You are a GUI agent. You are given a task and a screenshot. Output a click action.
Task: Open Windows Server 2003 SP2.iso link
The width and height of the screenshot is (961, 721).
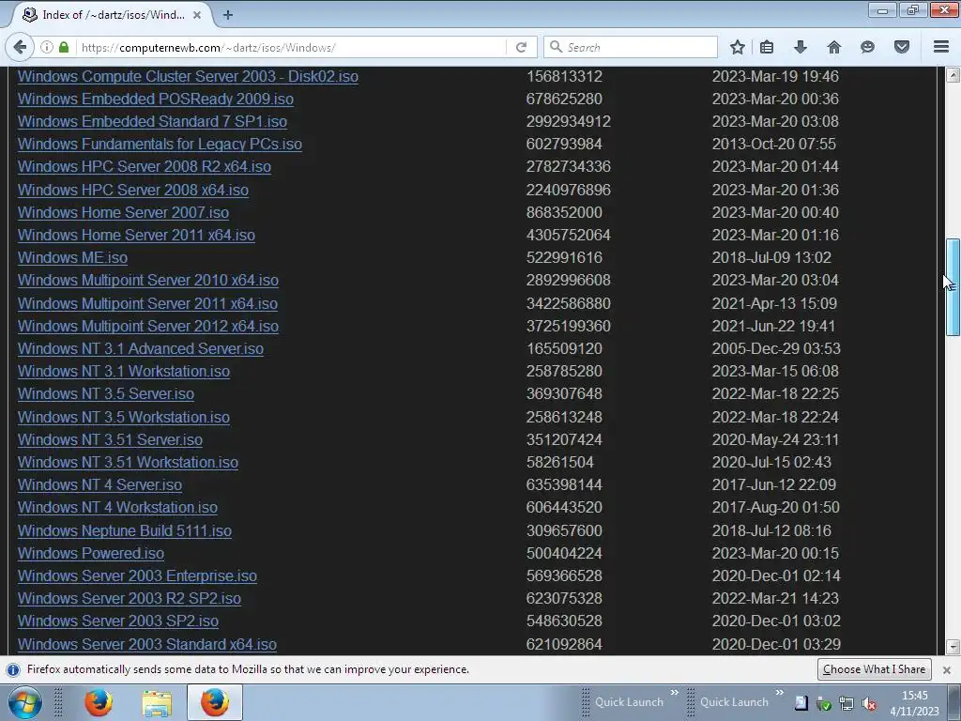(x=118, y=621)
